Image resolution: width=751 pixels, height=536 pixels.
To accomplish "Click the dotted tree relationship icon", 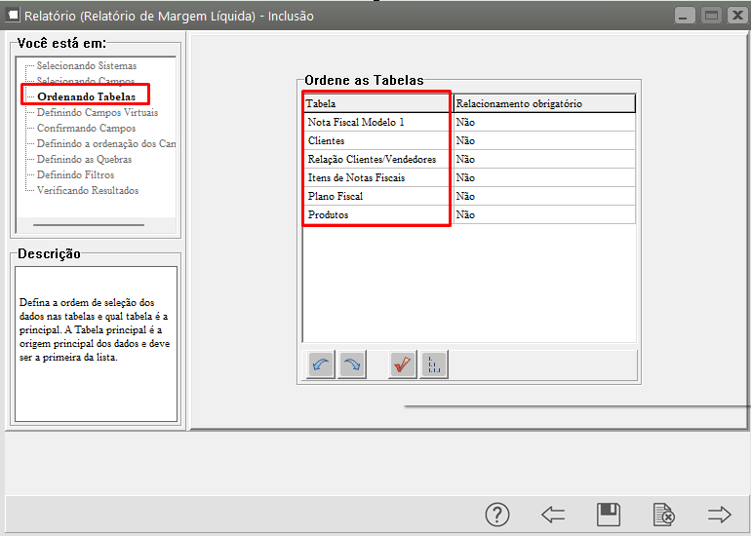I will click(434, 365).
